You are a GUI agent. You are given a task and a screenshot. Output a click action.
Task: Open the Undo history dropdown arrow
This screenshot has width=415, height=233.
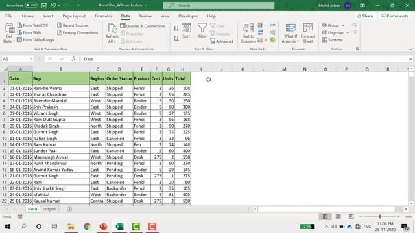click(x=59, y=6)
